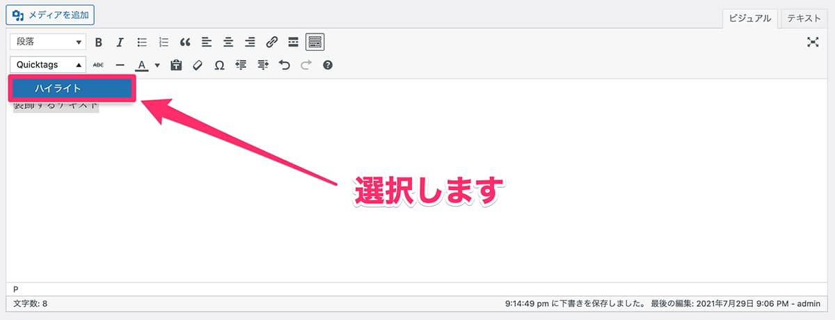Click the insert link icon

click(272, 42)
